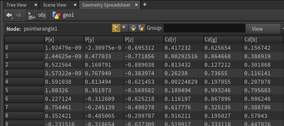Toggle the Points attribute class icon
Viewport: 284px width, 126px height.
click(116, 28)
